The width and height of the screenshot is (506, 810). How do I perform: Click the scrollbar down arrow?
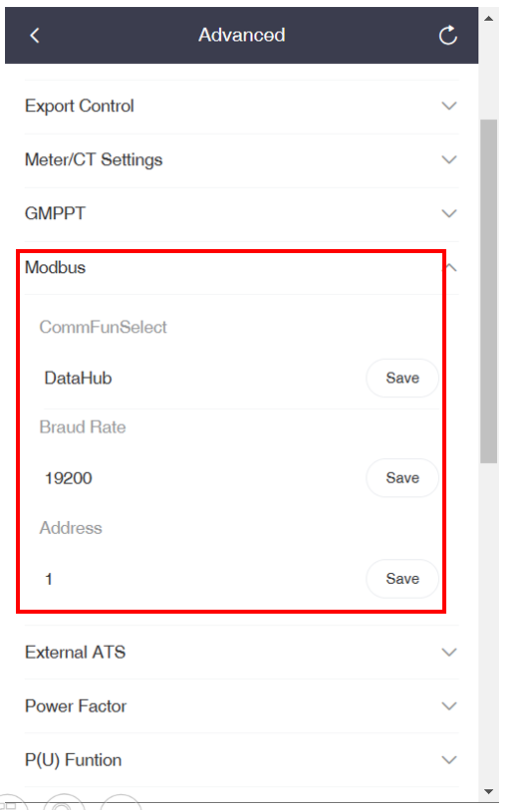(x=488, y=791)
